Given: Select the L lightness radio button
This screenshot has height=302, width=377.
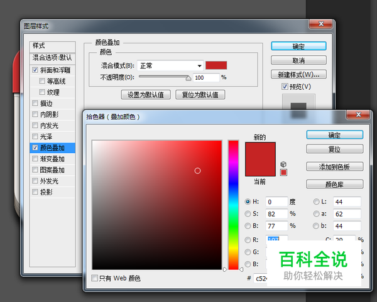Looking at the screenshot, I should click(x=316, y=202).
